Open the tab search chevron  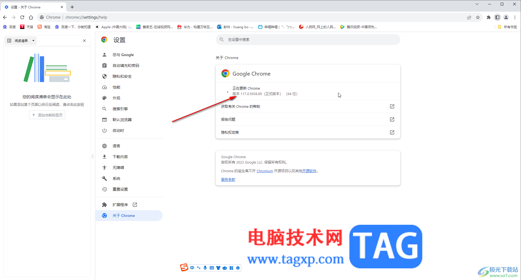pos(477,4)
